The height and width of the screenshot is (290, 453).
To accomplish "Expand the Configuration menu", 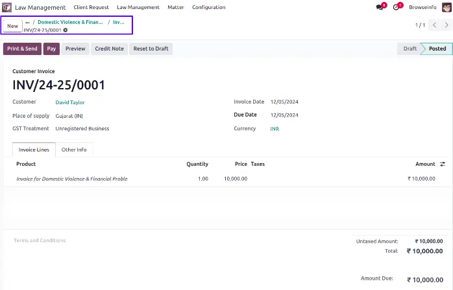I will pos(209,7).
